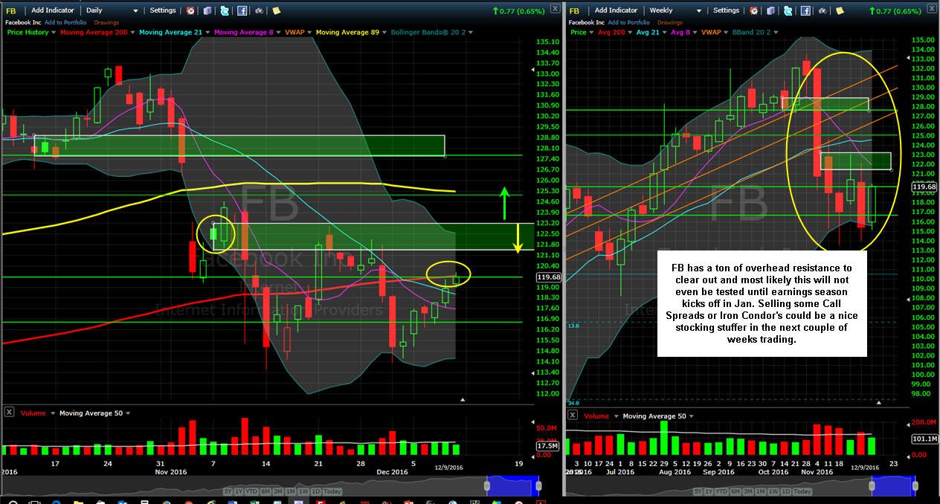The image size is (940, 504).
Task: Click Facebook share icon on Daily chart
Action: pyautogui.click(x=242, y=10)
